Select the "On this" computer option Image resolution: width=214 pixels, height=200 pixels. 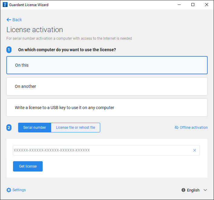107,65
